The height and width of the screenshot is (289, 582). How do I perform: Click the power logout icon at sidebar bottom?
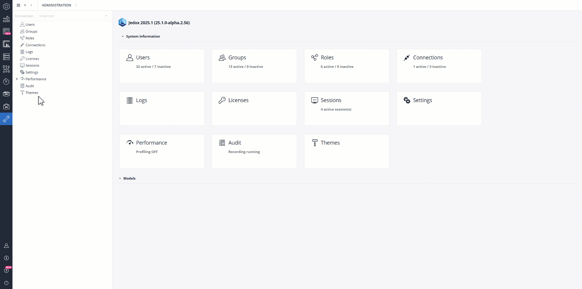(6, 283)
